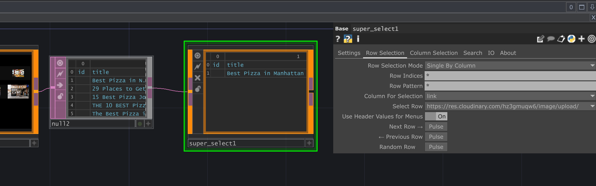Click the 'Best Pizza in Manhattan' cell
The image size is (596, 186).
click(x=265, y=73)
